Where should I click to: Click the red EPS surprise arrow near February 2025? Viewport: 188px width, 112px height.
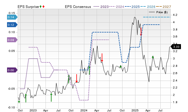tap(141, 32)
